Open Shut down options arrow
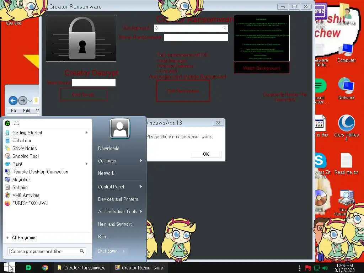 (x=123, y=251)
